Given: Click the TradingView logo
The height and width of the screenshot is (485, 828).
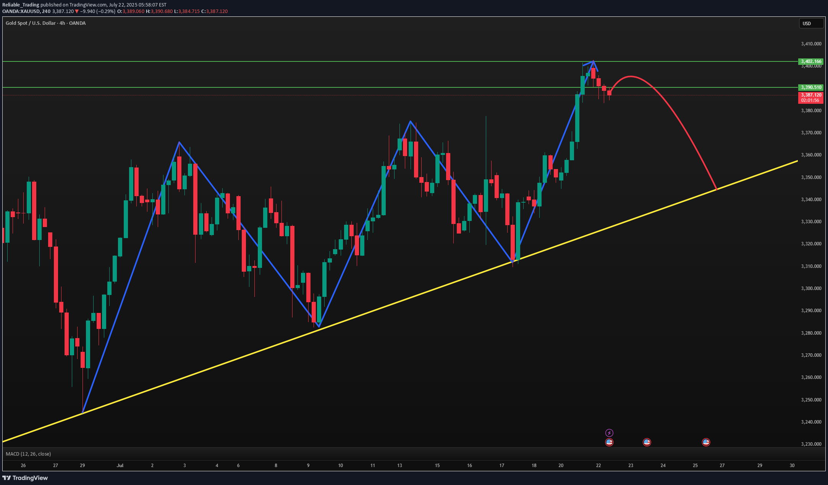Looking at the screenshot, I should click(x=25, y=478).
